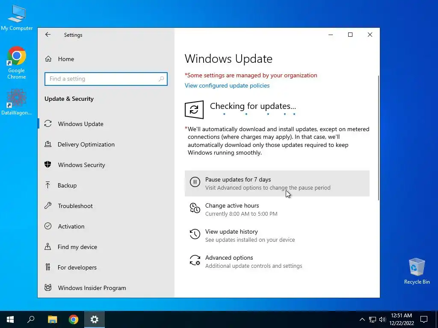
Task: Click the For developers tools icon
Action: click(x=48, y=267)
